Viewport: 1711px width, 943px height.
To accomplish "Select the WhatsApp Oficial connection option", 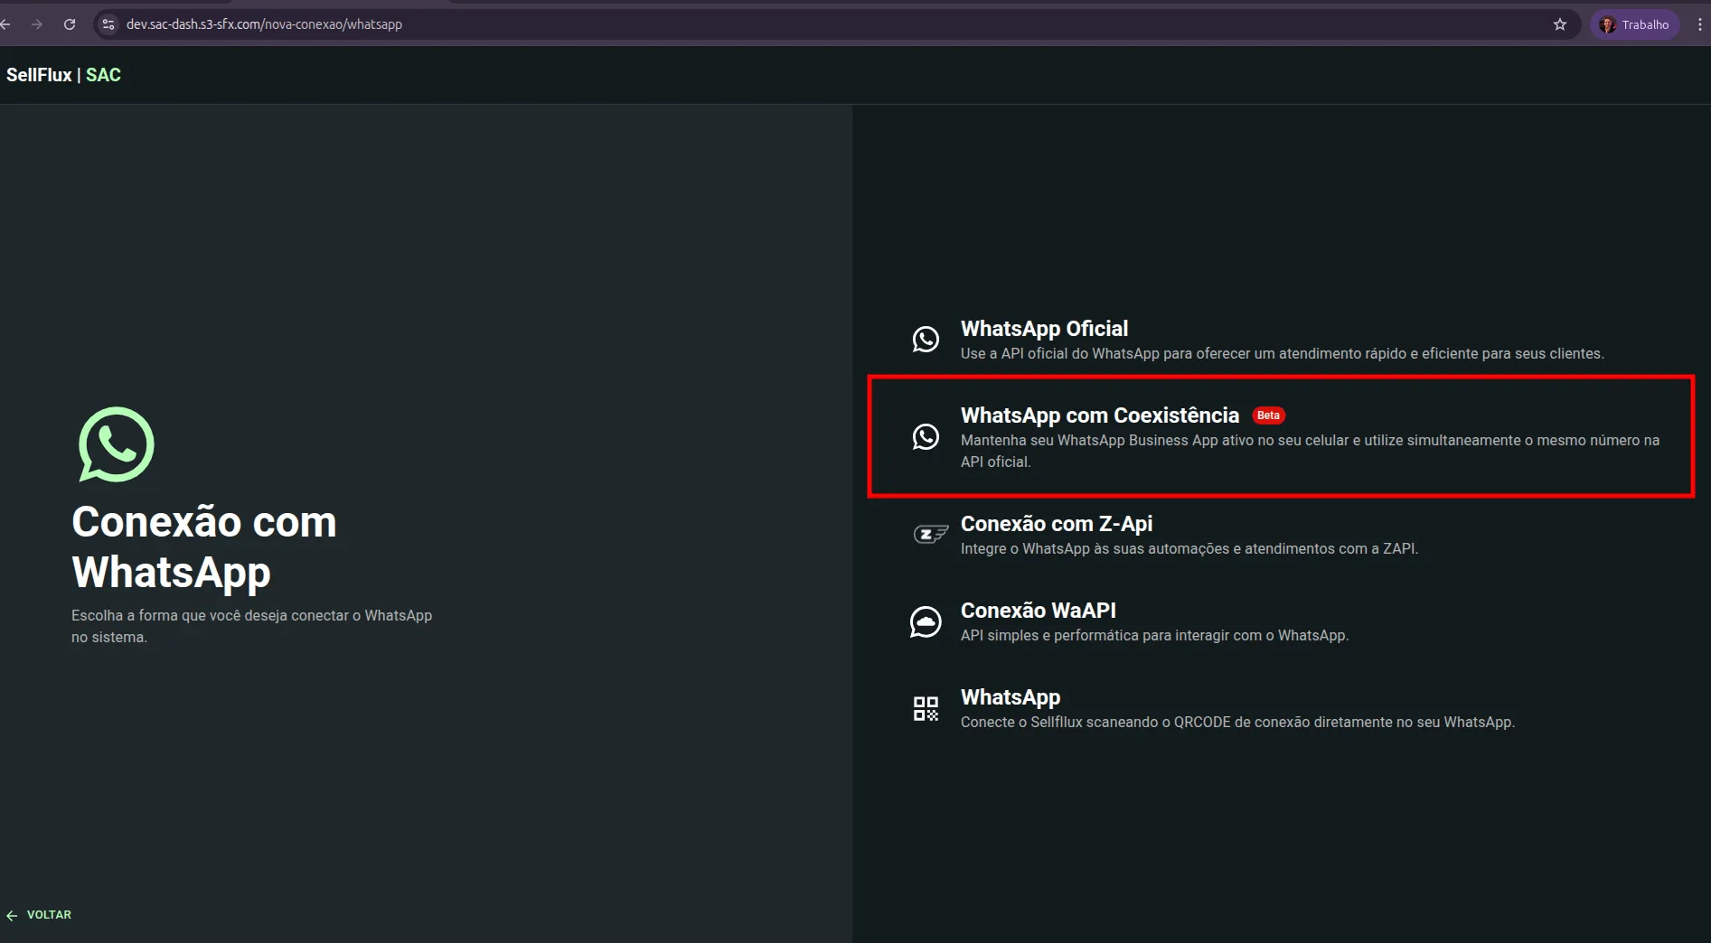I will [x=1044, y=329].
